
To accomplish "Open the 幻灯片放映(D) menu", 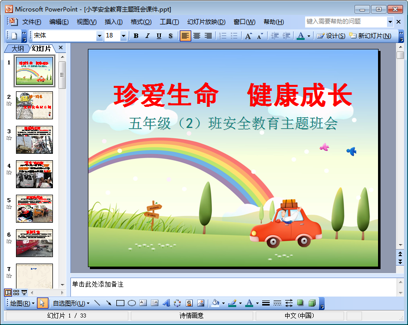I will [206, 22].
